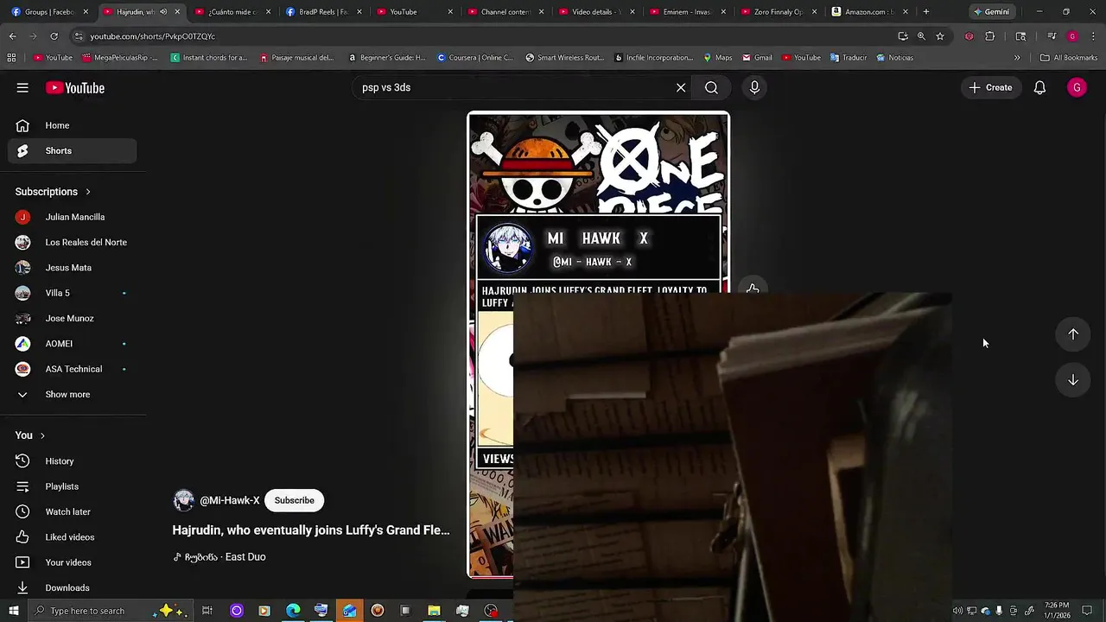Viewport: 1106px width, 622px height.
Task: Open Watch later list
Action: coord(73,511)
